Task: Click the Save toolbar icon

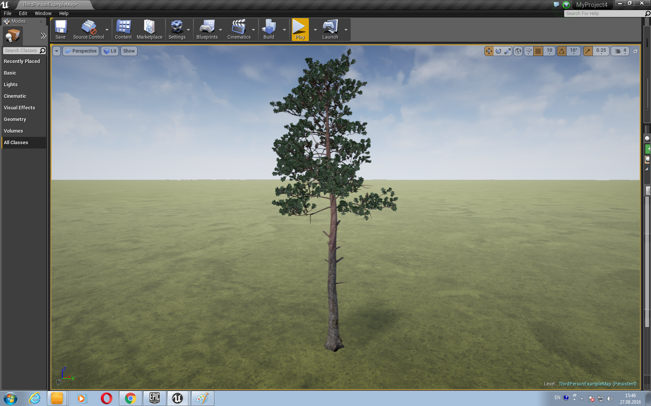Action: 61,30
